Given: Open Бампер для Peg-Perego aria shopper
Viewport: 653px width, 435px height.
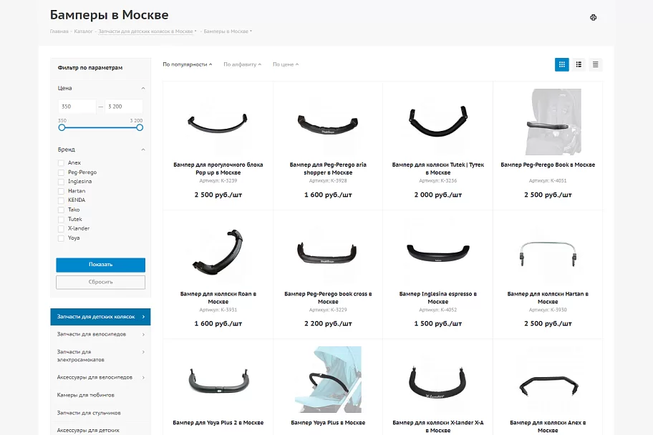Looking at the screenshot, I should (328, 169).
